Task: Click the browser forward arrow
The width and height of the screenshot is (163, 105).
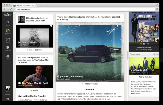Action: (x=8, y=9)
